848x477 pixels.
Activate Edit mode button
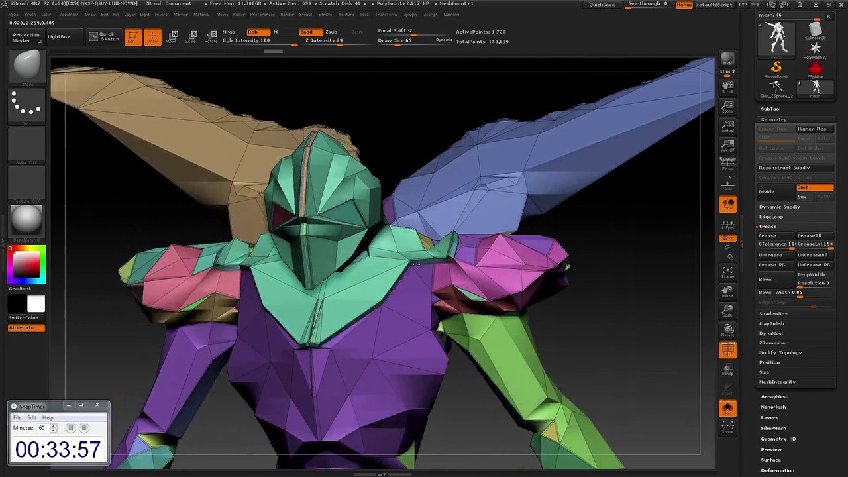click(x=133, y=37)
